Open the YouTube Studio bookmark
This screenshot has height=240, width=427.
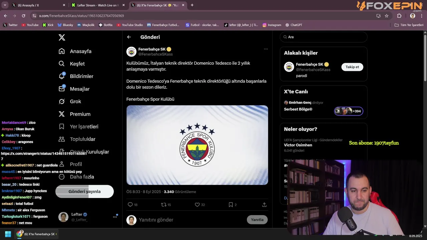click(130, 25)
